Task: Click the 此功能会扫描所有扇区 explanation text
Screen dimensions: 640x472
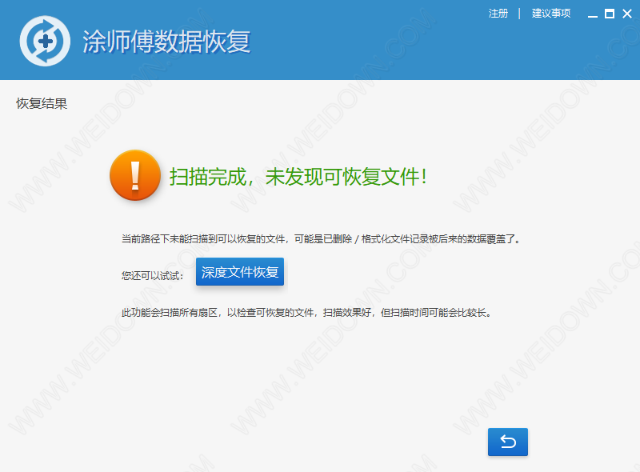Action: [x=305, y=312]
